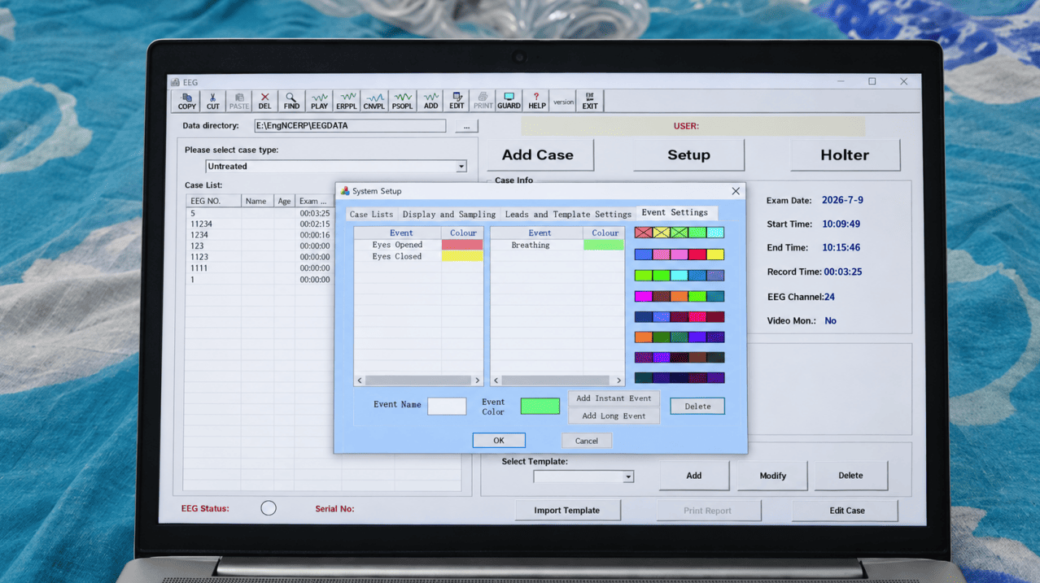Click the PRINT toolbar icon
The image size is (1040, 583).
(x=483, y=101)
